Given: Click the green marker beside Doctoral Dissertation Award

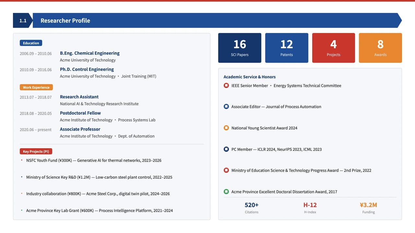Looking at the screenshot, I should pyautogui.click(x=226, y=192).
